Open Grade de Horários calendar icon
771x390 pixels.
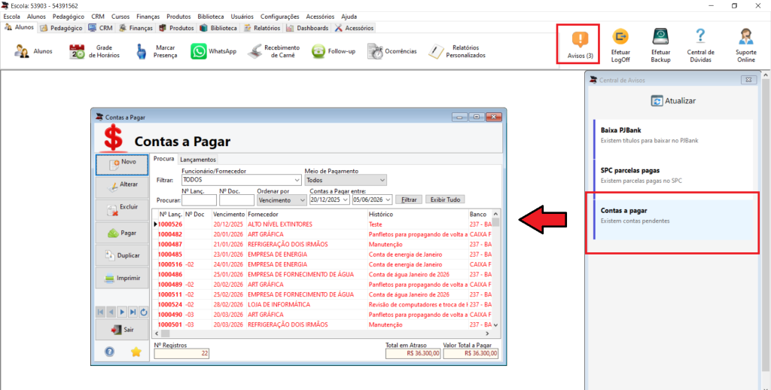(78, 51)
